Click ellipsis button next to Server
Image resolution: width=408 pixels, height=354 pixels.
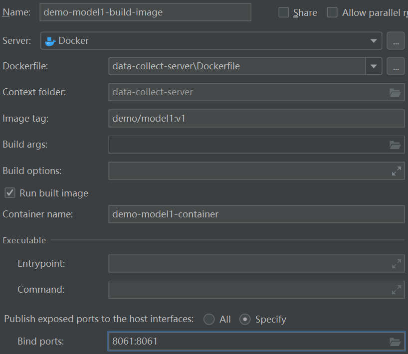(396, 41)
